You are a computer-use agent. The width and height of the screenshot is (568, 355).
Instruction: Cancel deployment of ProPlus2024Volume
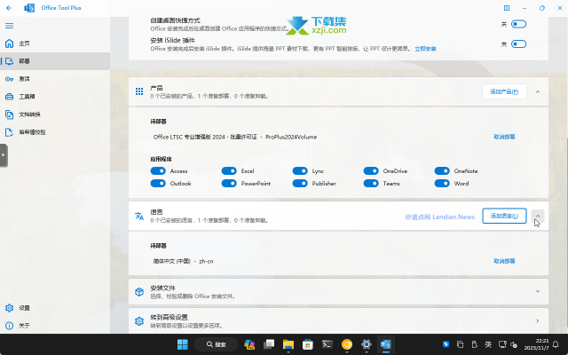504,137
